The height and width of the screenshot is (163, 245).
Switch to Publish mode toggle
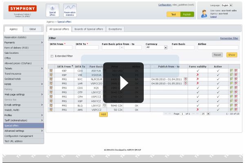click(x=187, y=14)
